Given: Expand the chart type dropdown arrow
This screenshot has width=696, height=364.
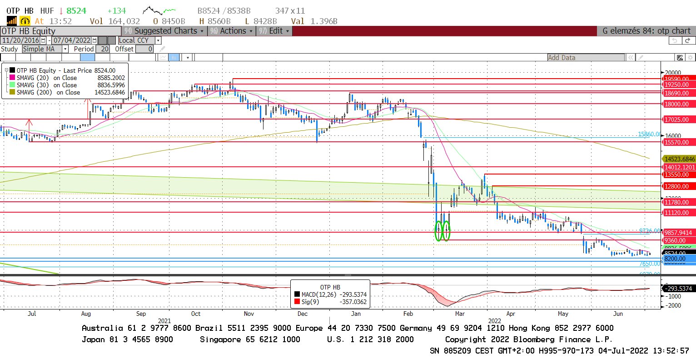Looking at the screenshot, I should click(x=187, y=57).
